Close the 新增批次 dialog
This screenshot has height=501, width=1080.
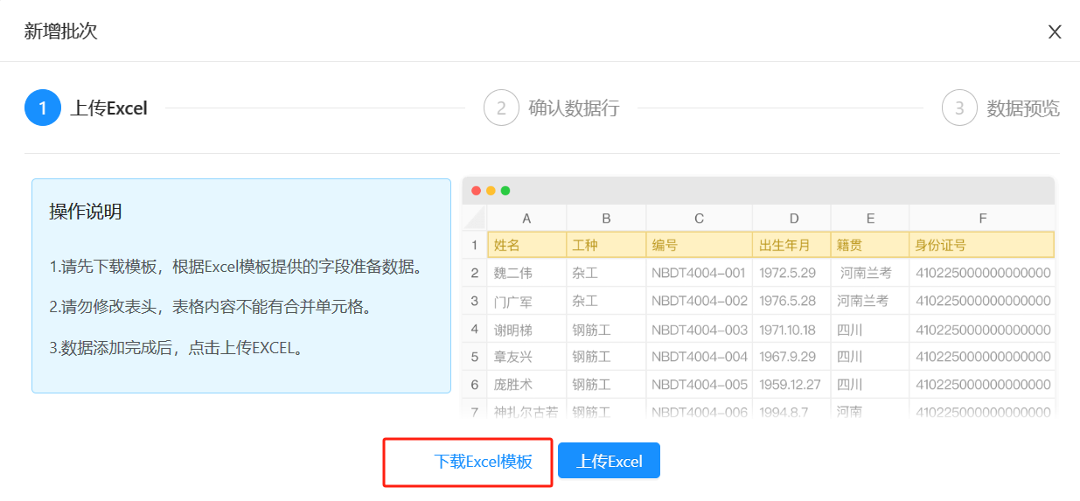pos(1055,32)
